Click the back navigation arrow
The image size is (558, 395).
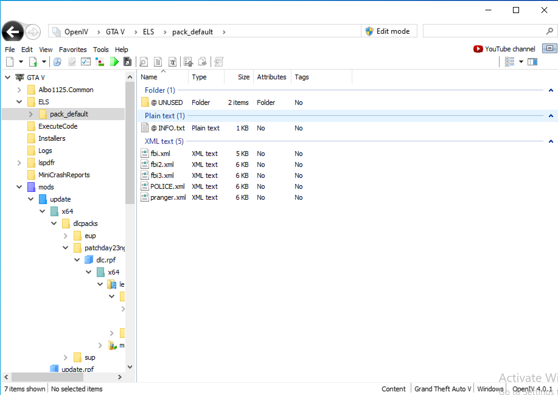coord(12,32)
